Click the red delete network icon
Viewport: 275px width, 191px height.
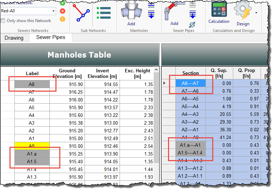pos(62,11)
